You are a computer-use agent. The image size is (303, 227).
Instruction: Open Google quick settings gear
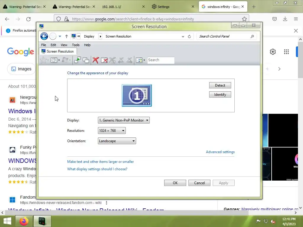pos(273,52)
